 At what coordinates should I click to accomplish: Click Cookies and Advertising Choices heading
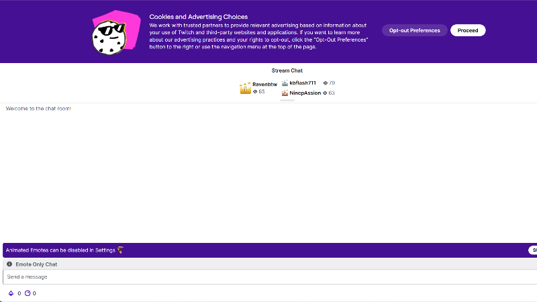click(x=198, y=17)
